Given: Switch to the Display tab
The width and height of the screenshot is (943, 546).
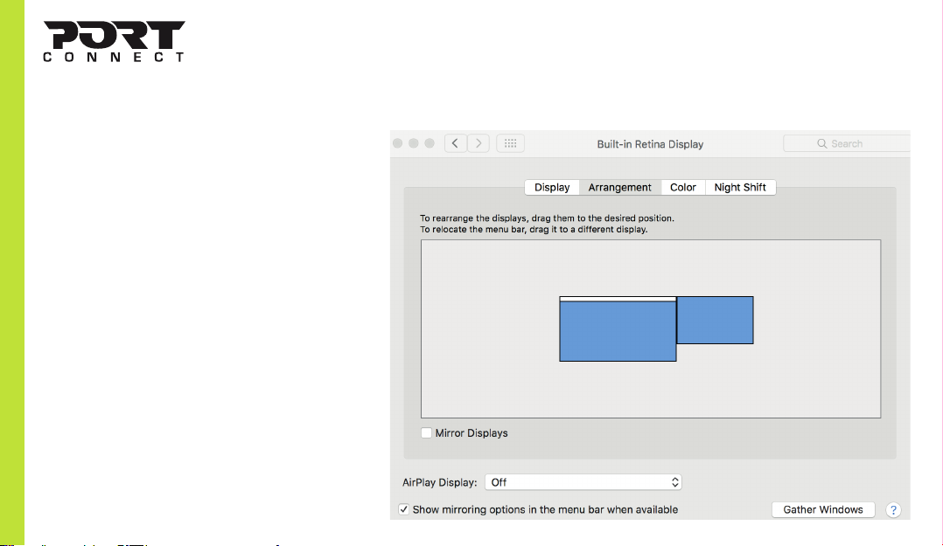Looking at the screenshot, I should coord(551,188).
